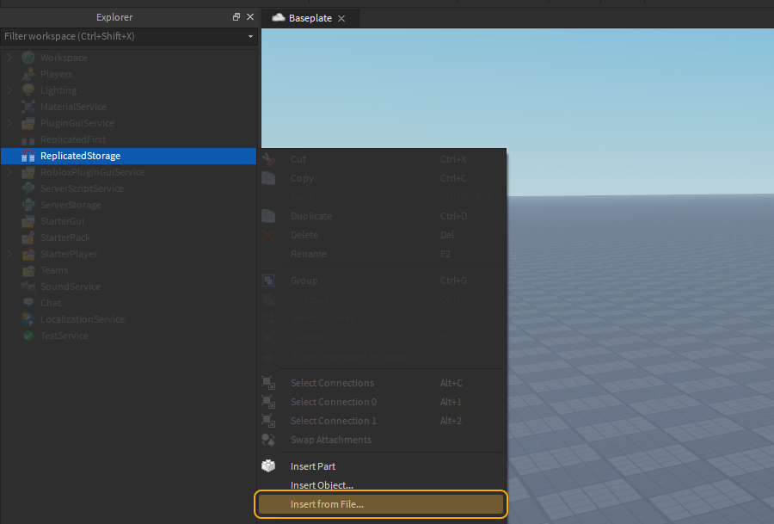
Task: Click the TestService checkmark icon
Action: click(28, 336)
